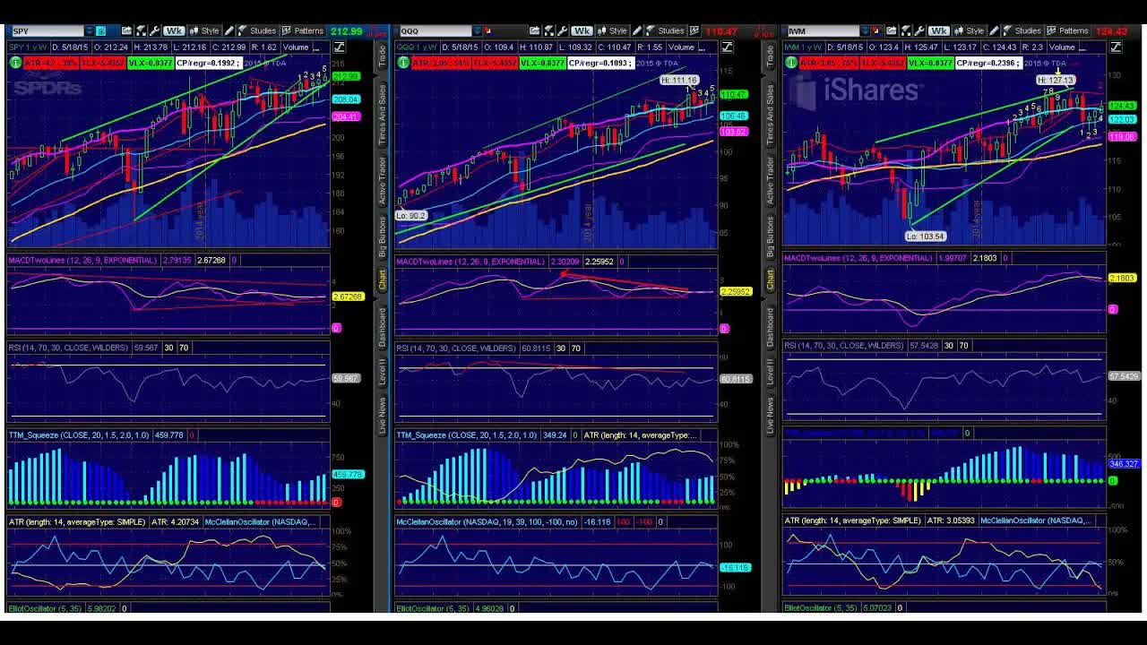The width and height of the screenshot is (1147, 645).
Task: Toggle IWM chart scale/trend icon
Action: 1116,47
